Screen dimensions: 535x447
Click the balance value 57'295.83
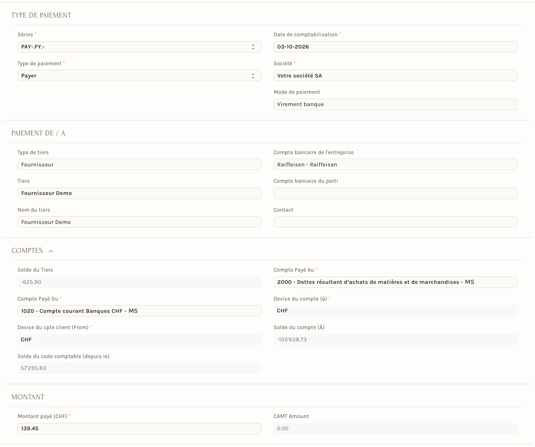[x=139, y=368]
